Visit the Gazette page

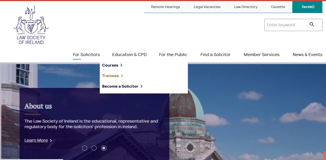(278, 7)
